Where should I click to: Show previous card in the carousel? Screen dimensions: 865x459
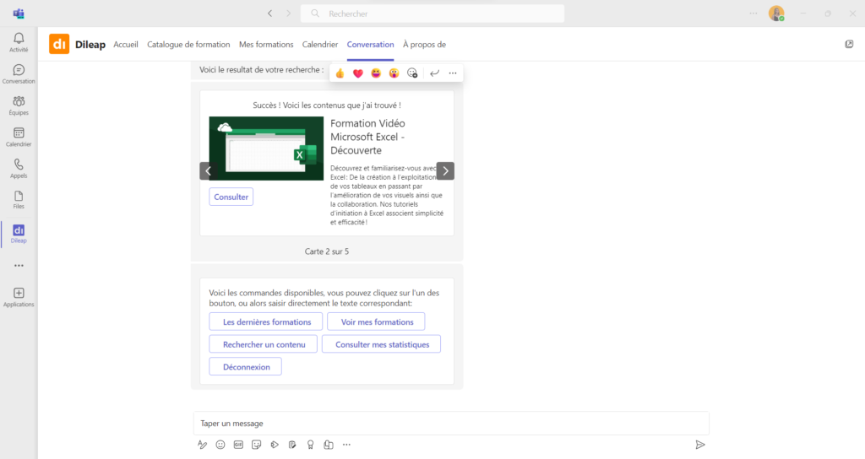209,171
